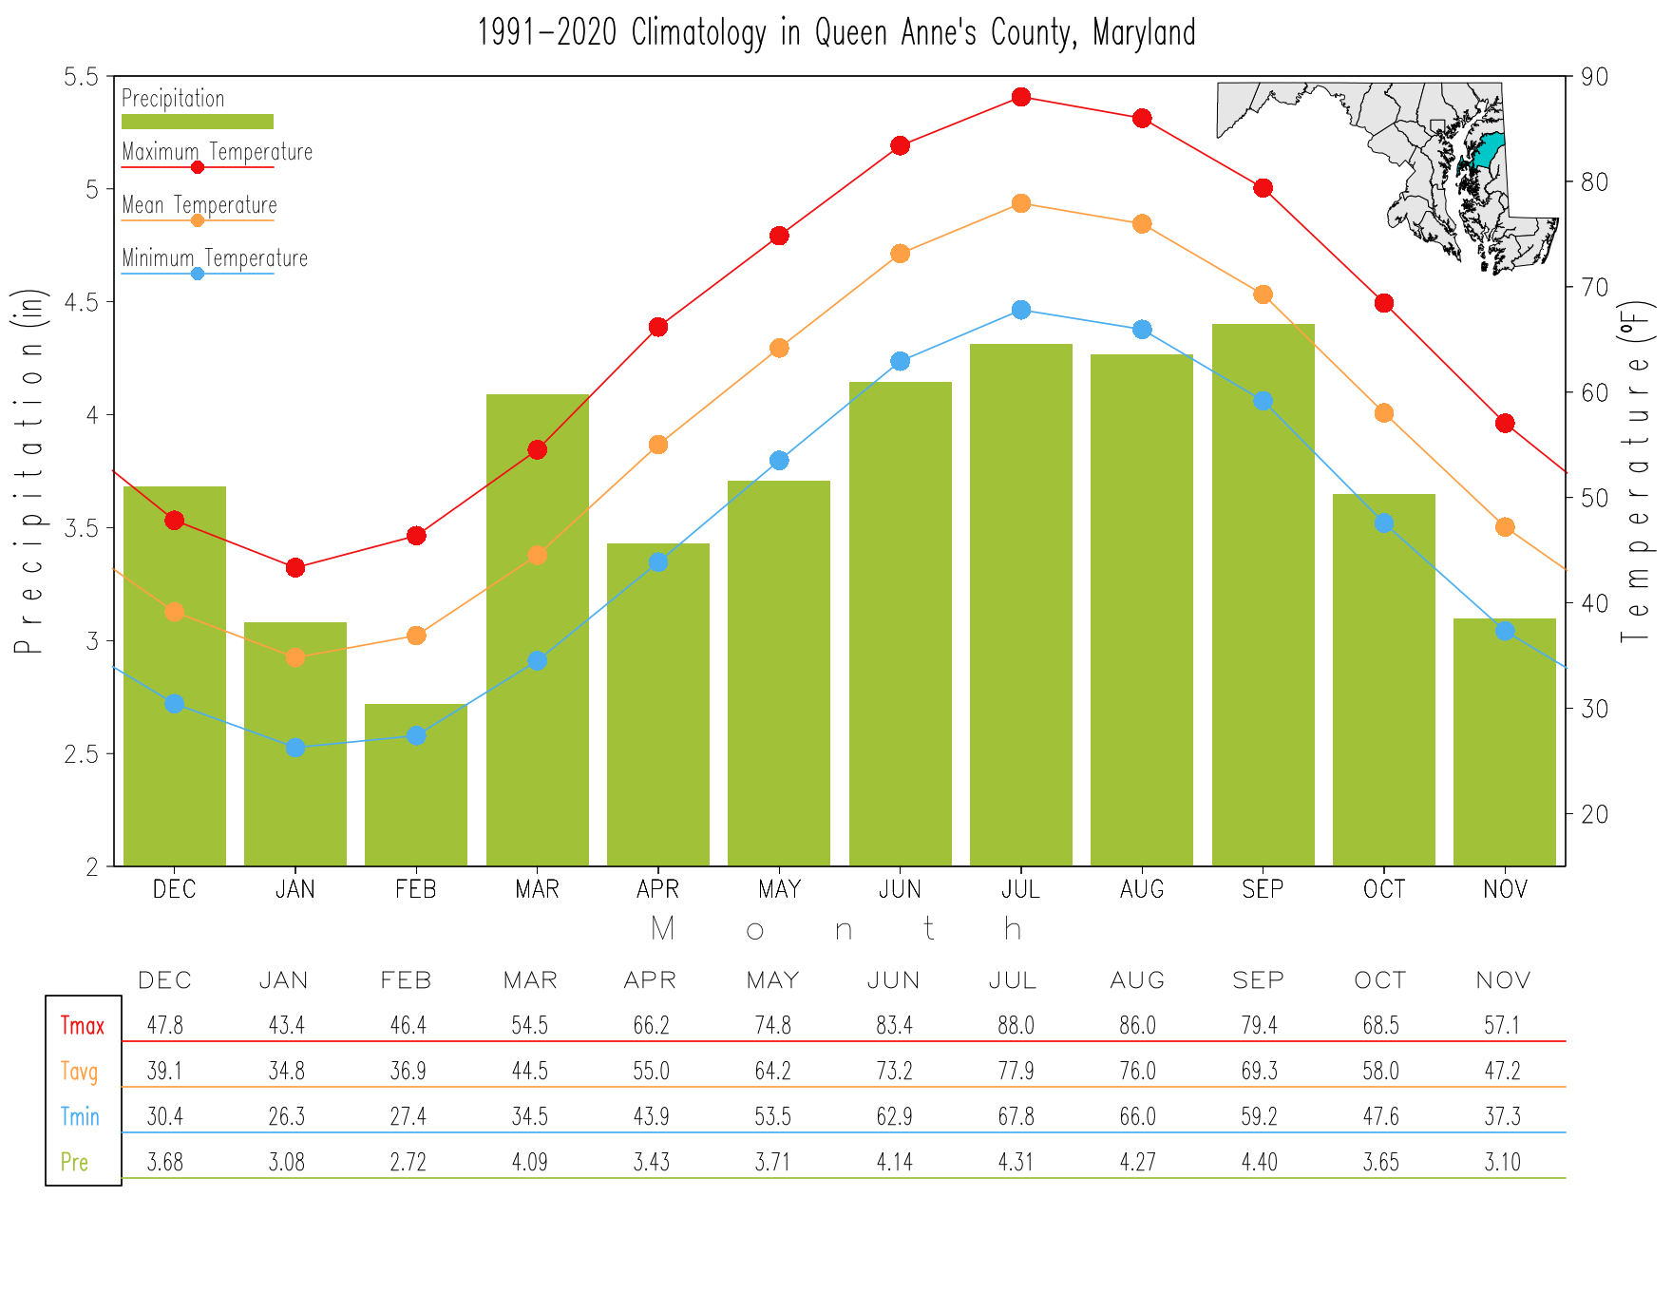
Task: Click the NOV label on the chart axis
Action: (x=1505, y=889)
